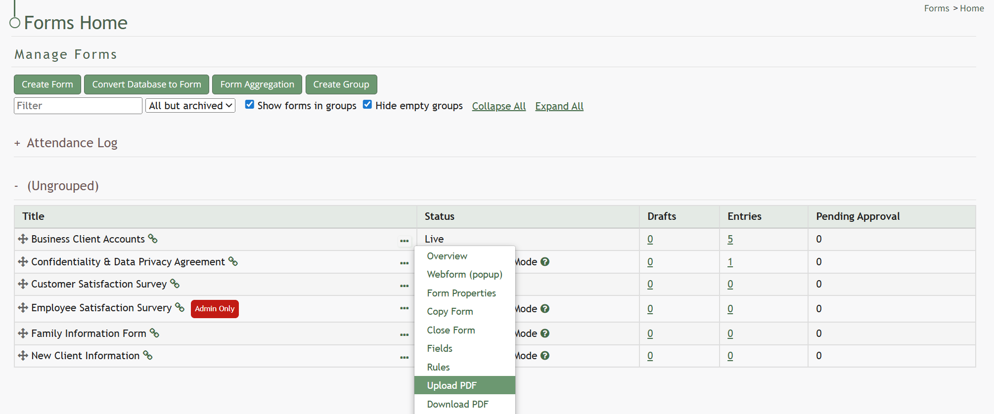Open entries count for Family Information Form

(x=730, y=333)
